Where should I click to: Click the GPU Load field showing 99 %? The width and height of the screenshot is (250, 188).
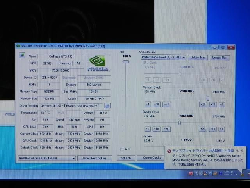(x=45, y=127)
